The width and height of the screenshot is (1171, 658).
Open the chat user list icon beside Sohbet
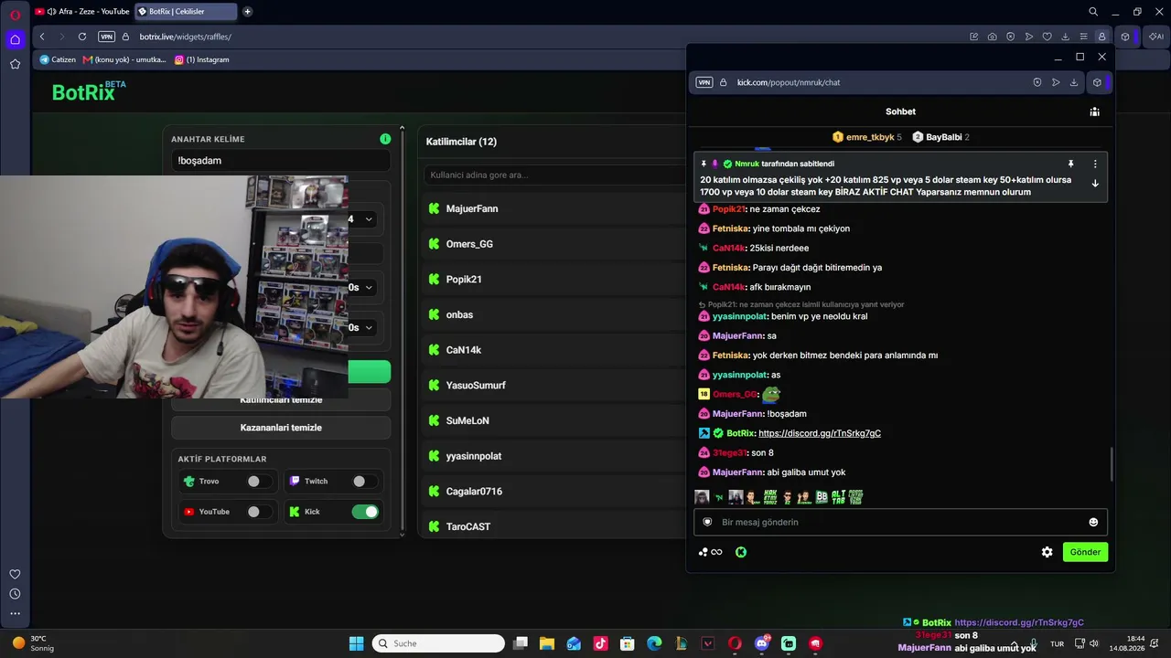click(x=1094, y=111)
